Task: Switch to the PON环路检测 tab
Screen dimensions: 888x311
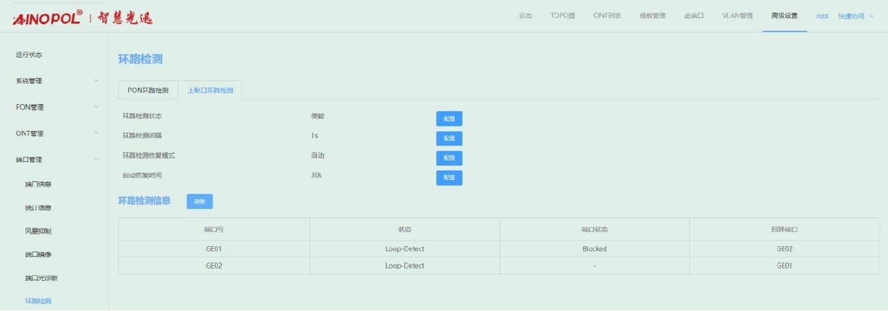Action: coord(148,90)
